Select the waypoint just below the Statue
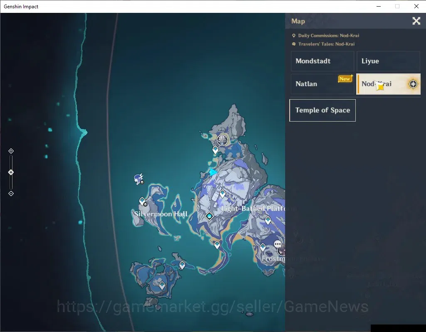 point(215,150)
